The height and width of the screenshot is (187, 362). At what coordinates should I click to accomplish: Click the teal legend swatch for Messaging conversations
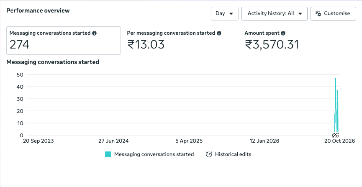pos(108,154)
